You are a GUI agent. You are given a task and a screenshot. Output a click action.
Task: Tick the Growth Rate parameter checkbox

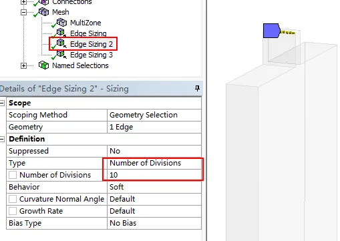click(x=13, y=211)
